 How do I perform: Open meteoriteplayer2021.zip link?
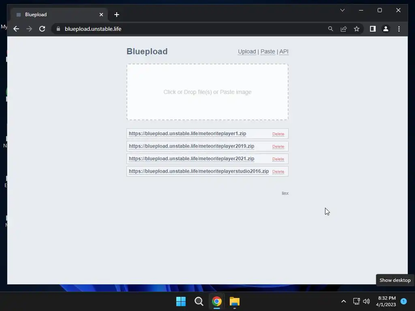coord(191,159)
